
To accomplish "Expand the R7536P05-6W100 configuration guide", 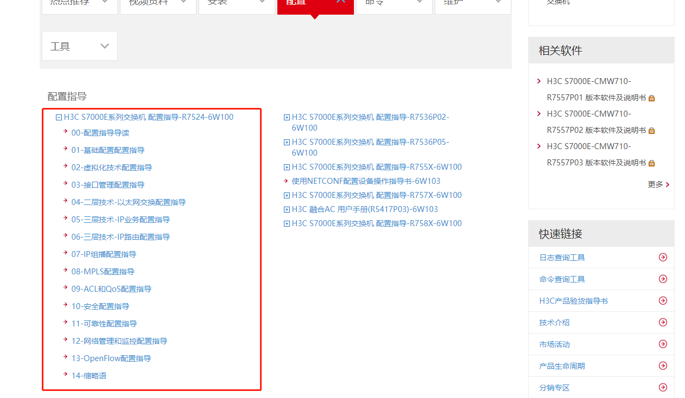I will pyautogui.click(x=287, y=142).
